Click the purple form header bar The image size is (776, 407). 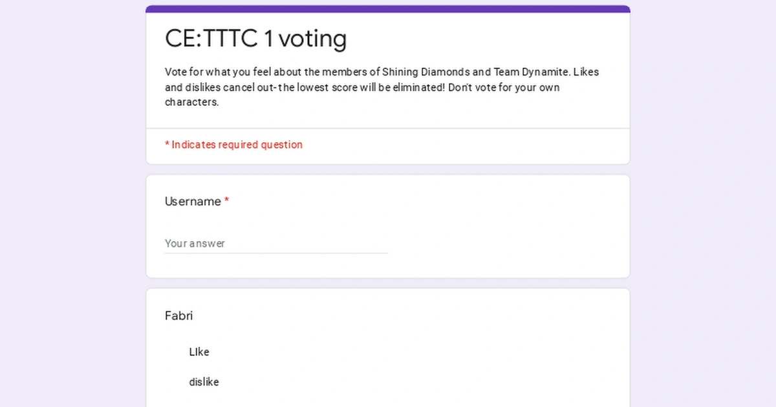pyautogui.click(x=388, y=7)
